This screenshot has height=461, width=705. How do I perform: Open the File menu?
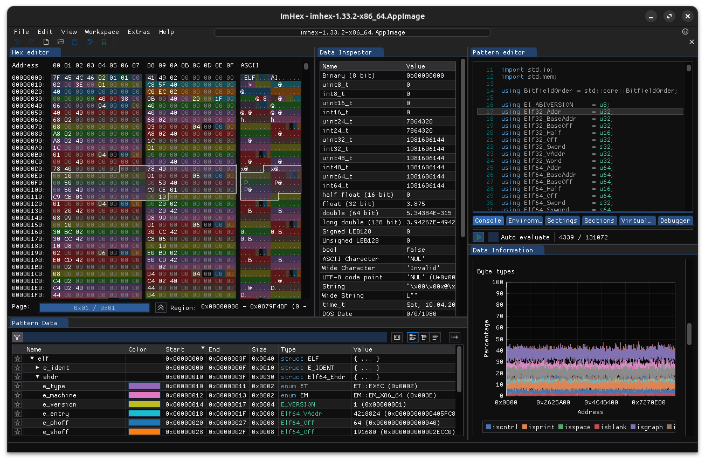22,32
